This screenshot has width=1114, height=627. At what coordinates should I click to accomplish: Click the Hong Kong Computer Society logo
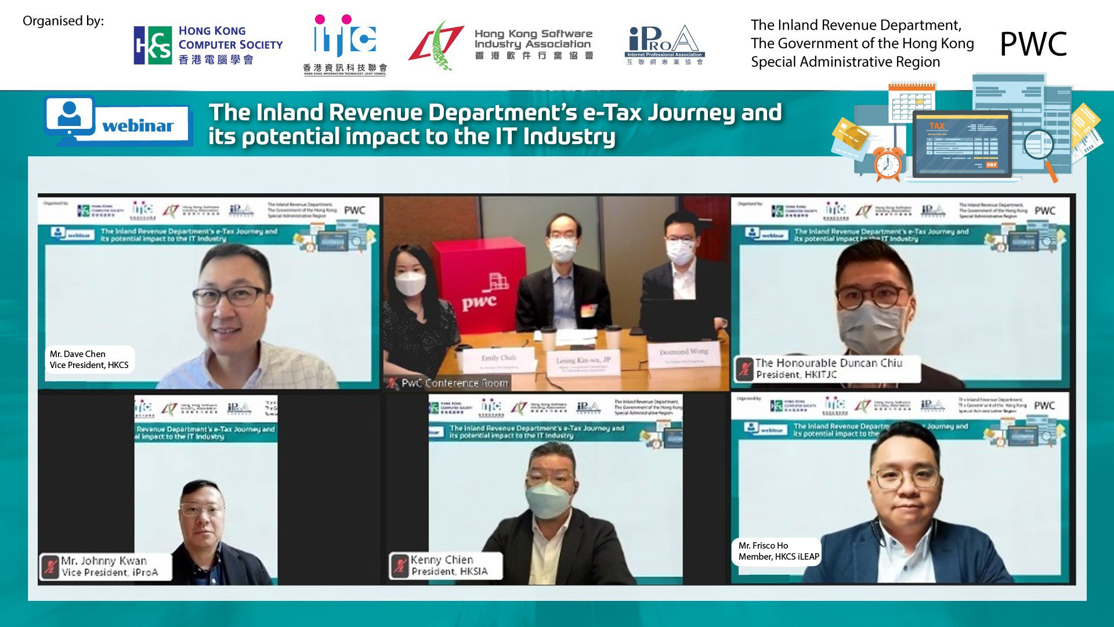[x=208, y=45]
